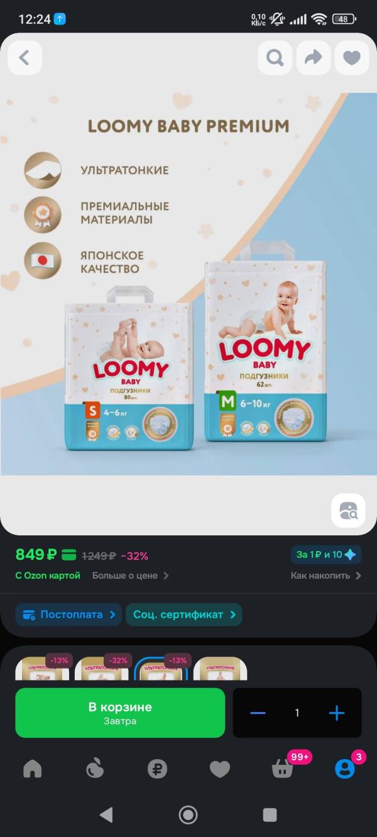Add product to favorites with heart icon
Viewport: 377px width, 837px height.
352,58
